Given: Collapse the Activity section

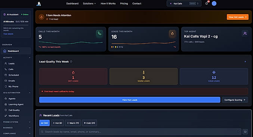Looking at the screenshot, I should 30,58.
